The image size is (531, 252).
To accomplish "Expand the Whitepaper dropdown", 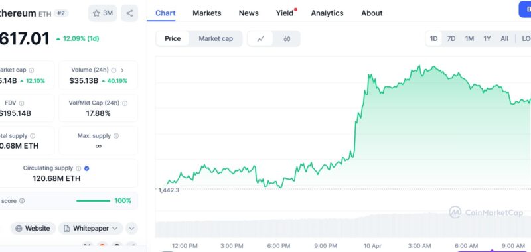I will pyautogui.click(x=90, y=229).
